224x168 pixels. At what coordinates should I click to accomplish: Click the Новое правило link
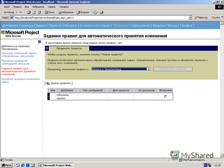61,83
